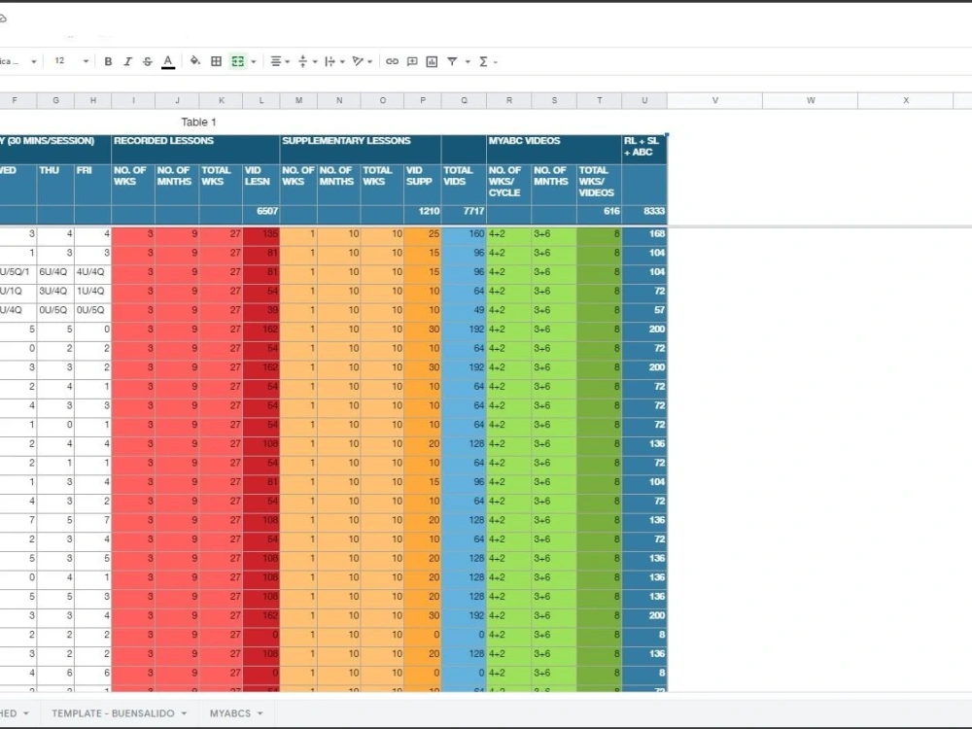This screenshot has width=972, height=729.
Task: Switch to the TEMPLATE - BUENSALIDO sheet tab
Action: [113, 713]
